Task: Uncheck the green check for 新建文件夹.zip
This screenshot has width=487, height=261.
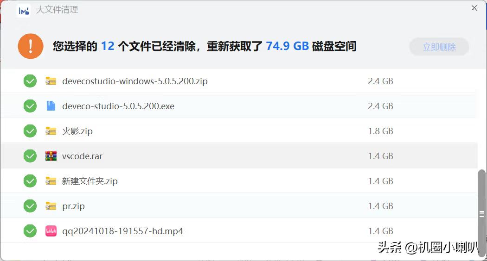Action: pos(30,181)
